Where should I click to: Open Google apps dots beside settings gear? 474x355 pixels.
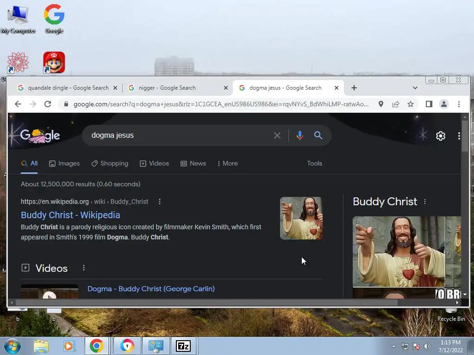tap(459, 136)
